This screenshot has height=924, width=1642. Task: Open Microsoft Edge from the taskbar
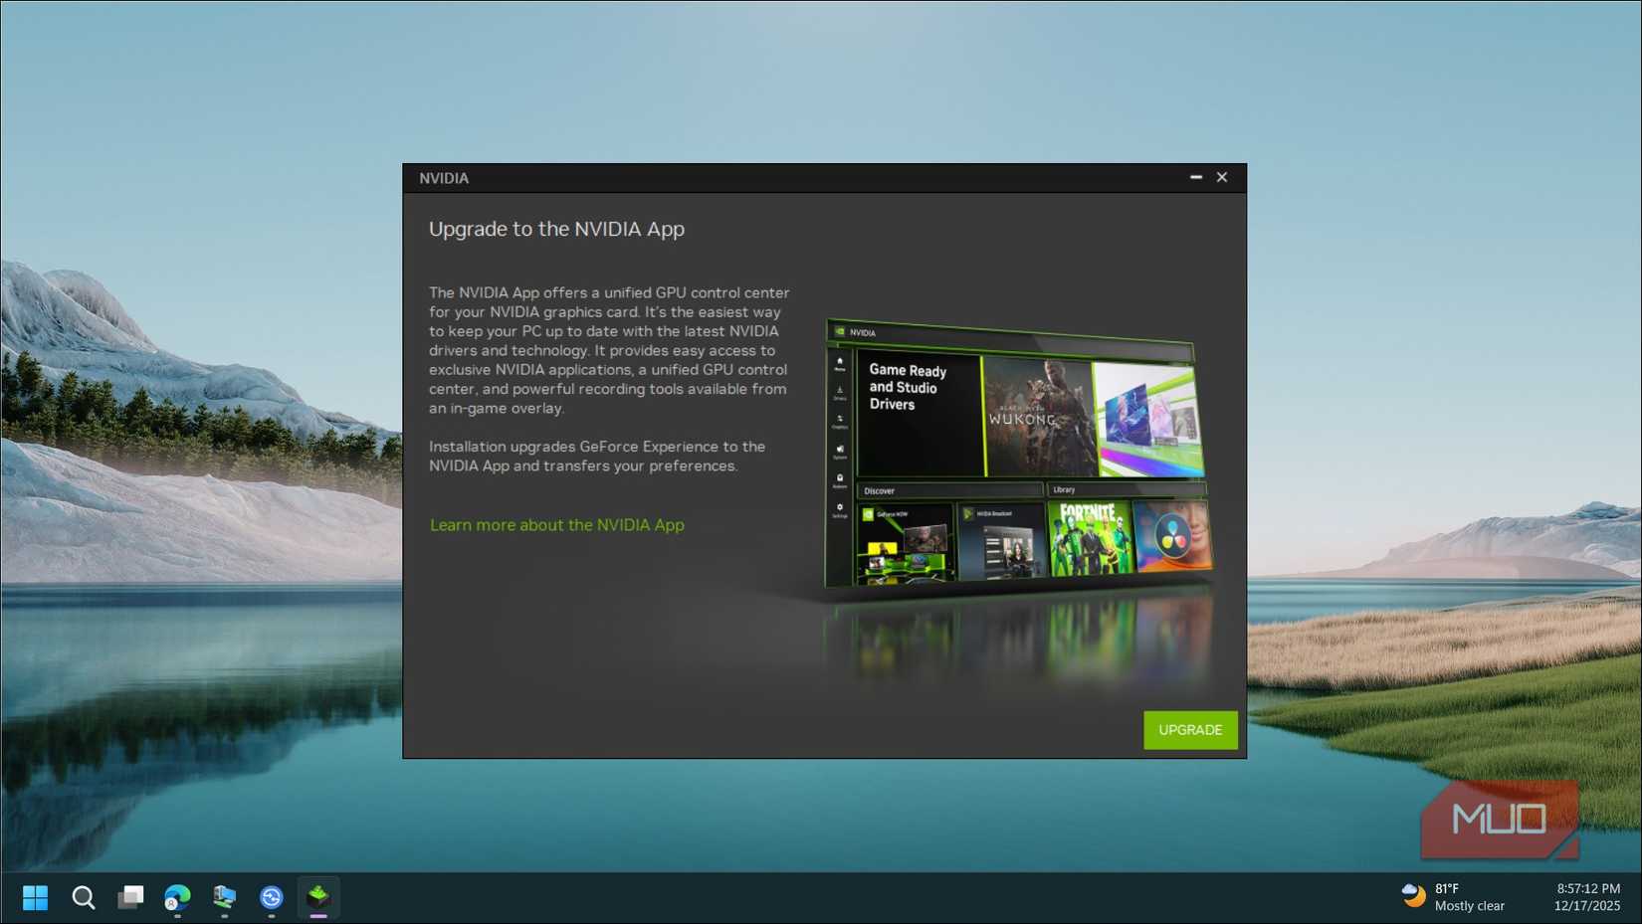pos(177,897)
